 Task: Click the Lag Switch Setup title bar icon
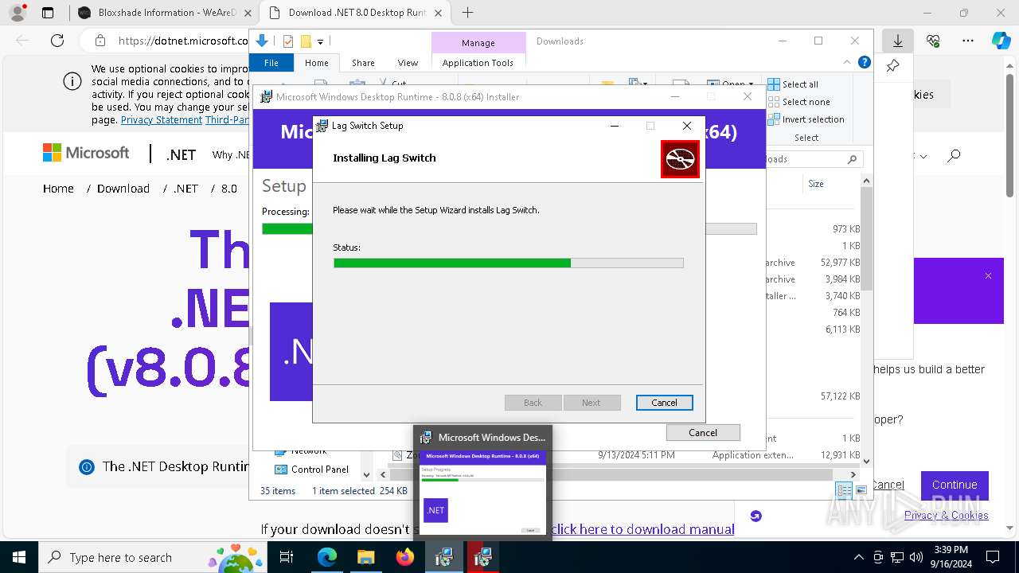[x=322, y=126]
